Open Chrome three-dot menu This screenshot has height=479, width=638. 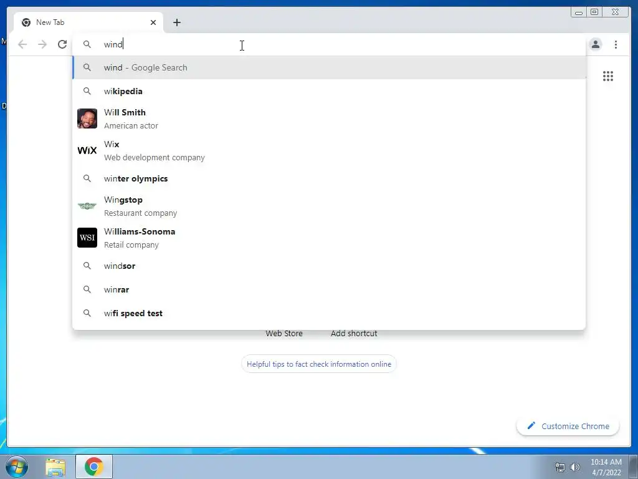(616, 44)
